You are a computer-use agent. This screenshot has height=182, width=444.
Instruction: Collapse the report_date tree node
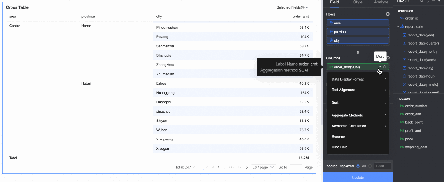click(x=398, y=27)
